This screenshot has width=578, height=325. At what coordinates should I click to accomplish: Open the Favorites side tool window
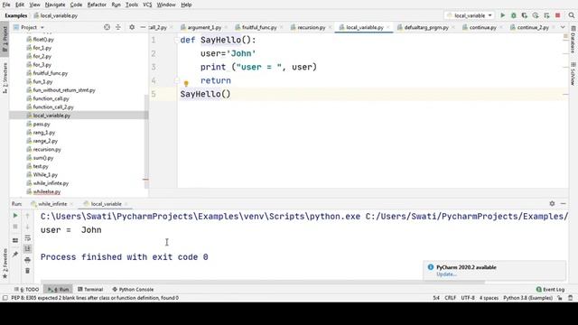click(x=5, y=263)
